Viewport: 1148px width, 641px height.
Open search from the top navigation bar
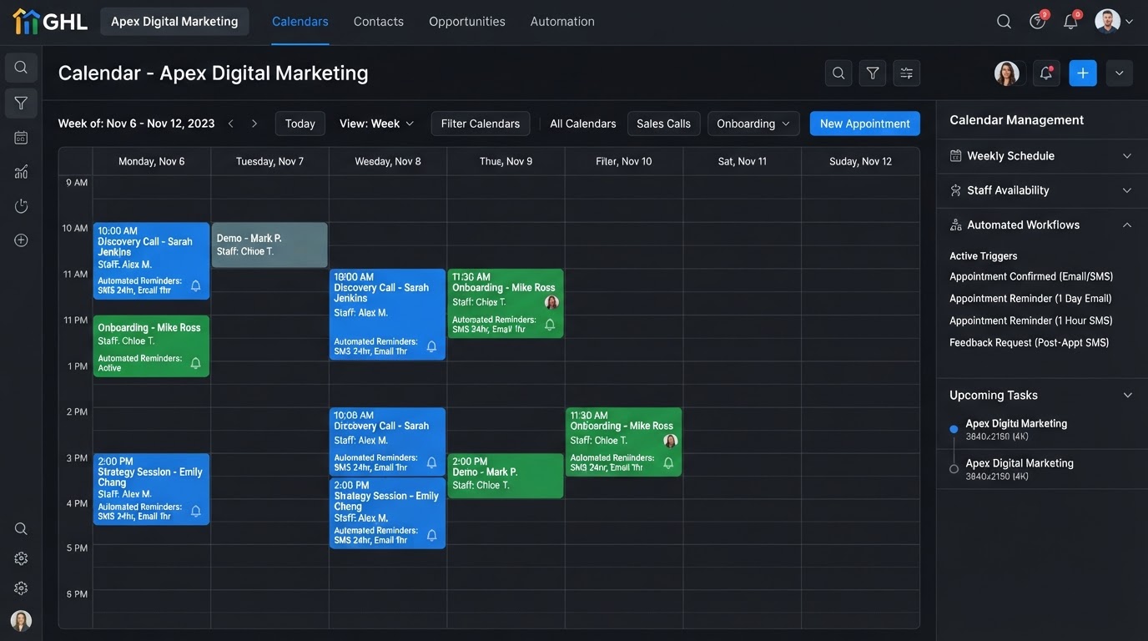[1004, 22]
